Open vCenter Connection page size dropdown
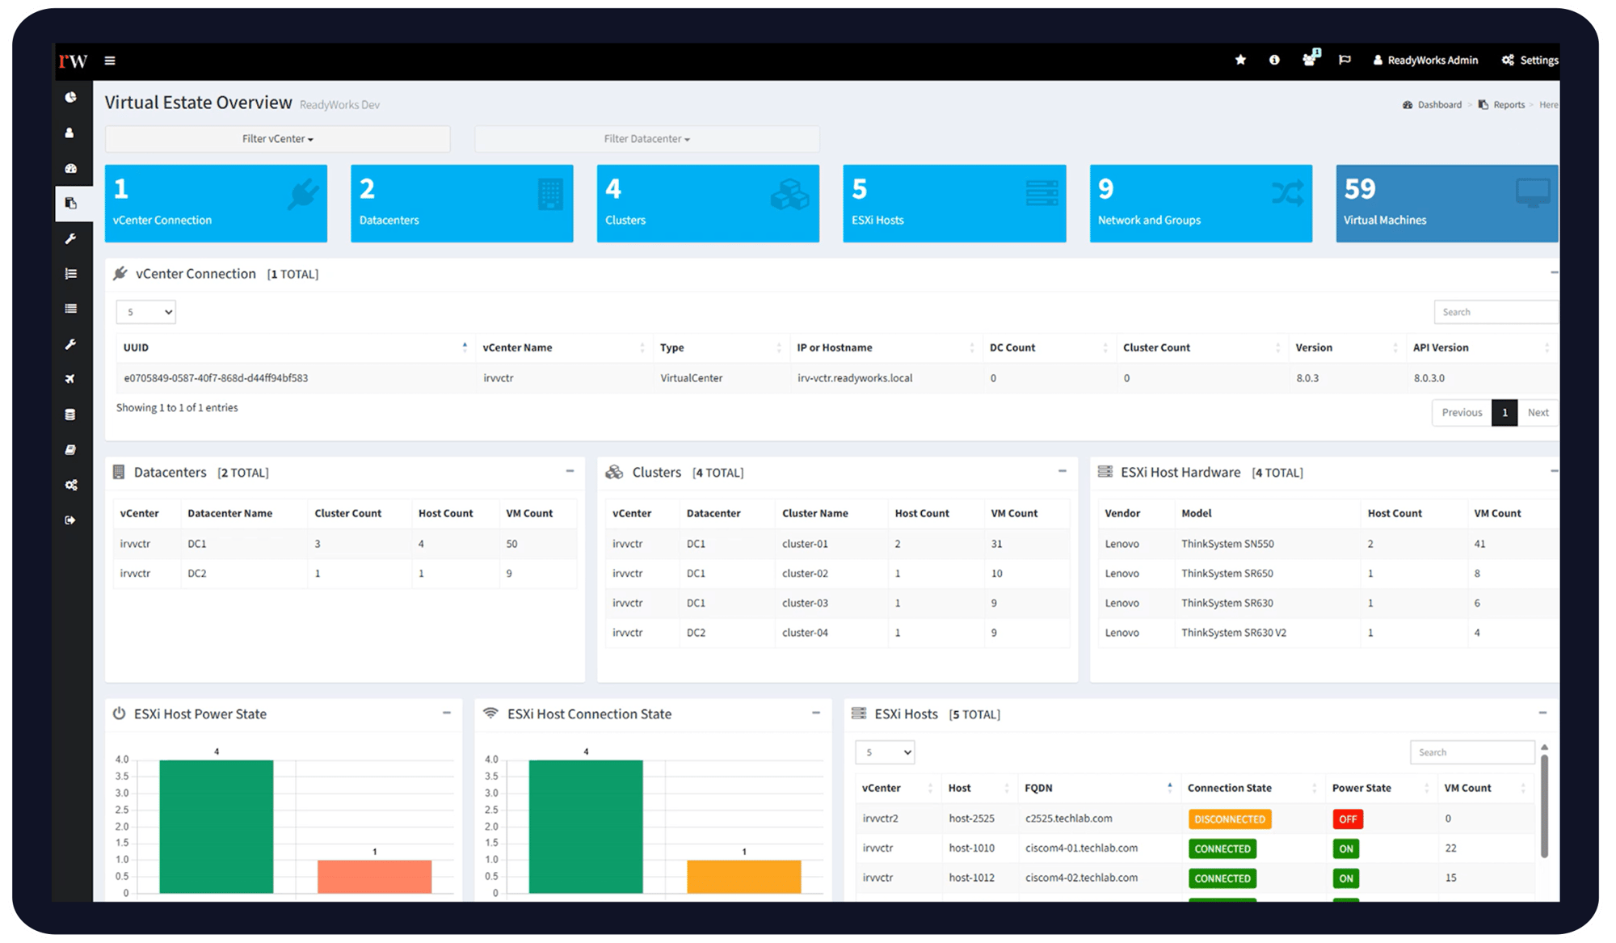Screen dimensions: 1616x943 click(x=146, y=312)
